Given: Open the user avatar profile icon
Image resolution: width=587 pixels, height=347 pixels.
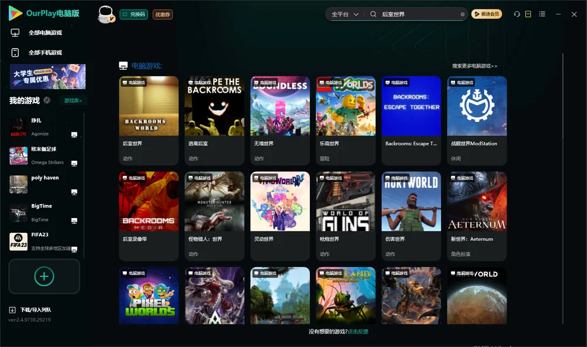Looking at the screenshot, I should (x=106, y=14).
